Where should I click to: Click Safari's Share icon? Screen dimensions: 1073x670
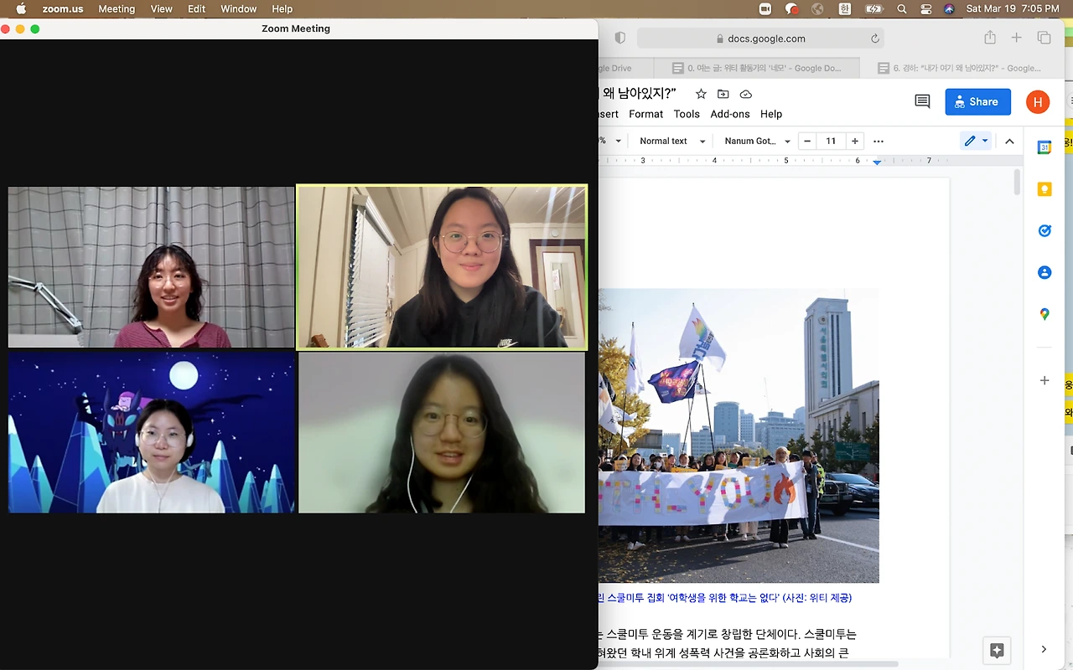point(990,38)
